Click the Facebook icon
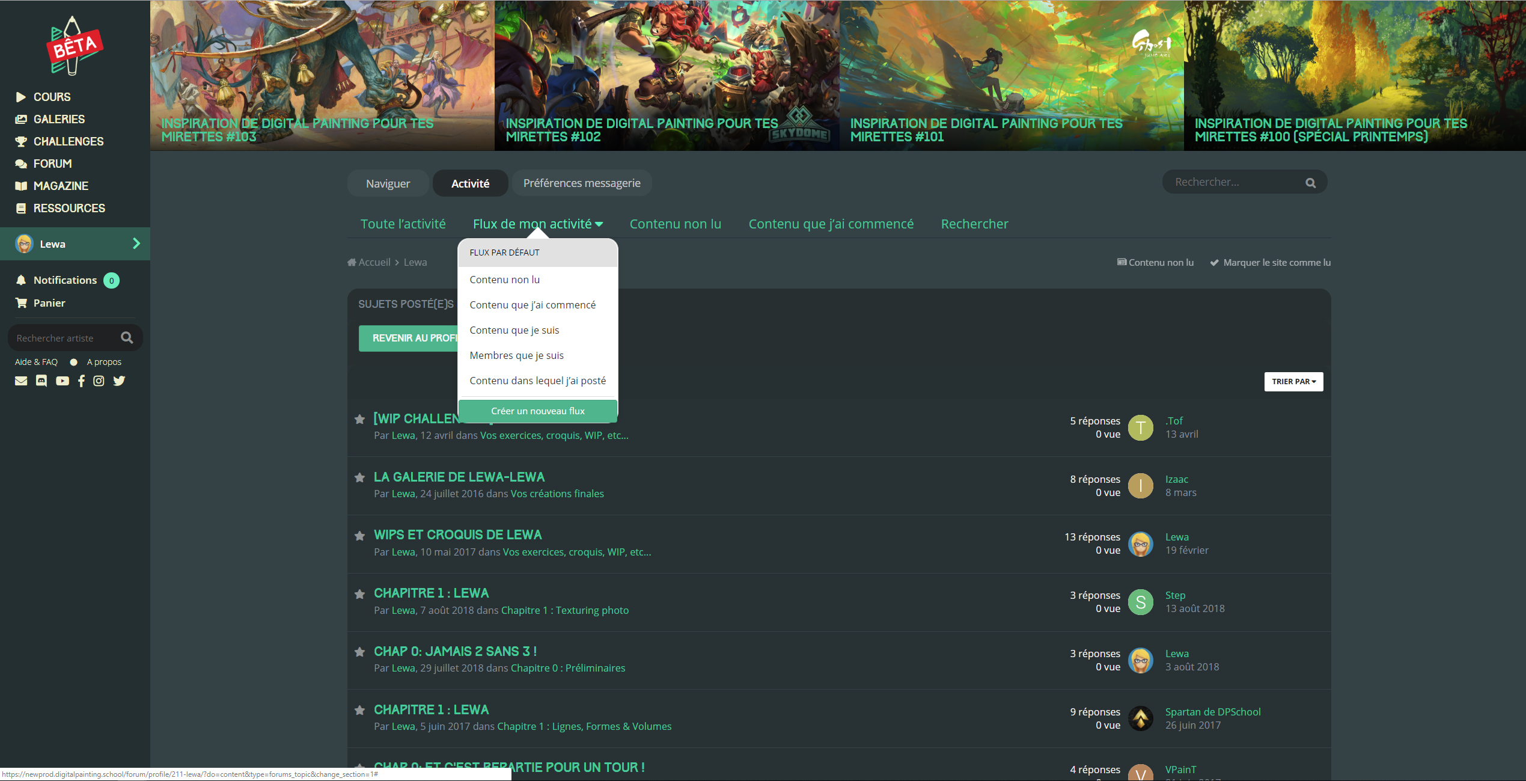 click(81, 381)
